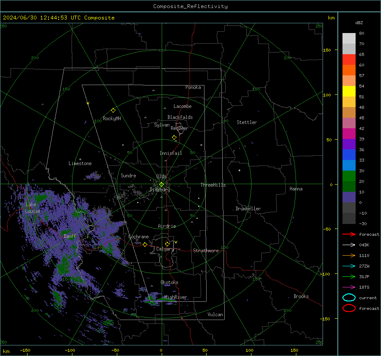Screen dimensions: 381x356
Task: Click the Okotoks label
Action: click(x=169, y=282)
